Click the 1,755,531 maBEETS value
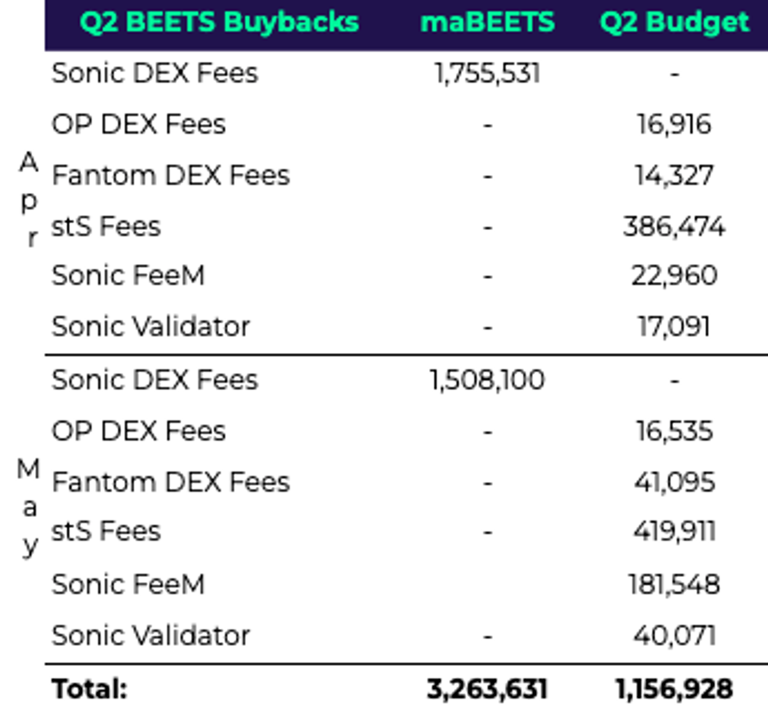The image size is (768, 716). (487, 73)
